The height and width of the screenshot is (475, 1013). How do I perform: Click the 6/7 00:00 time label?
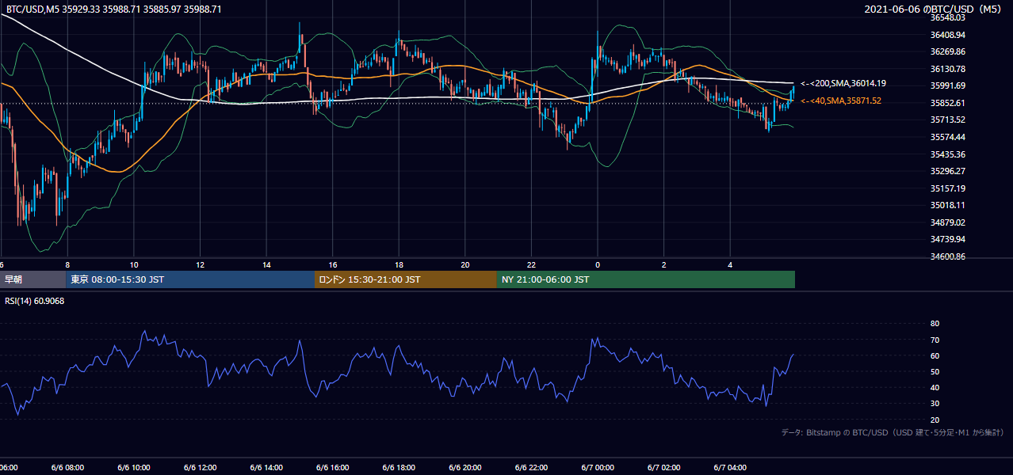(x=598, y=468)
